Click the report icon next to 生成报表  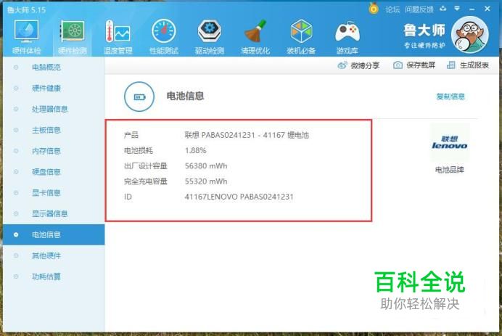[451, 65]
